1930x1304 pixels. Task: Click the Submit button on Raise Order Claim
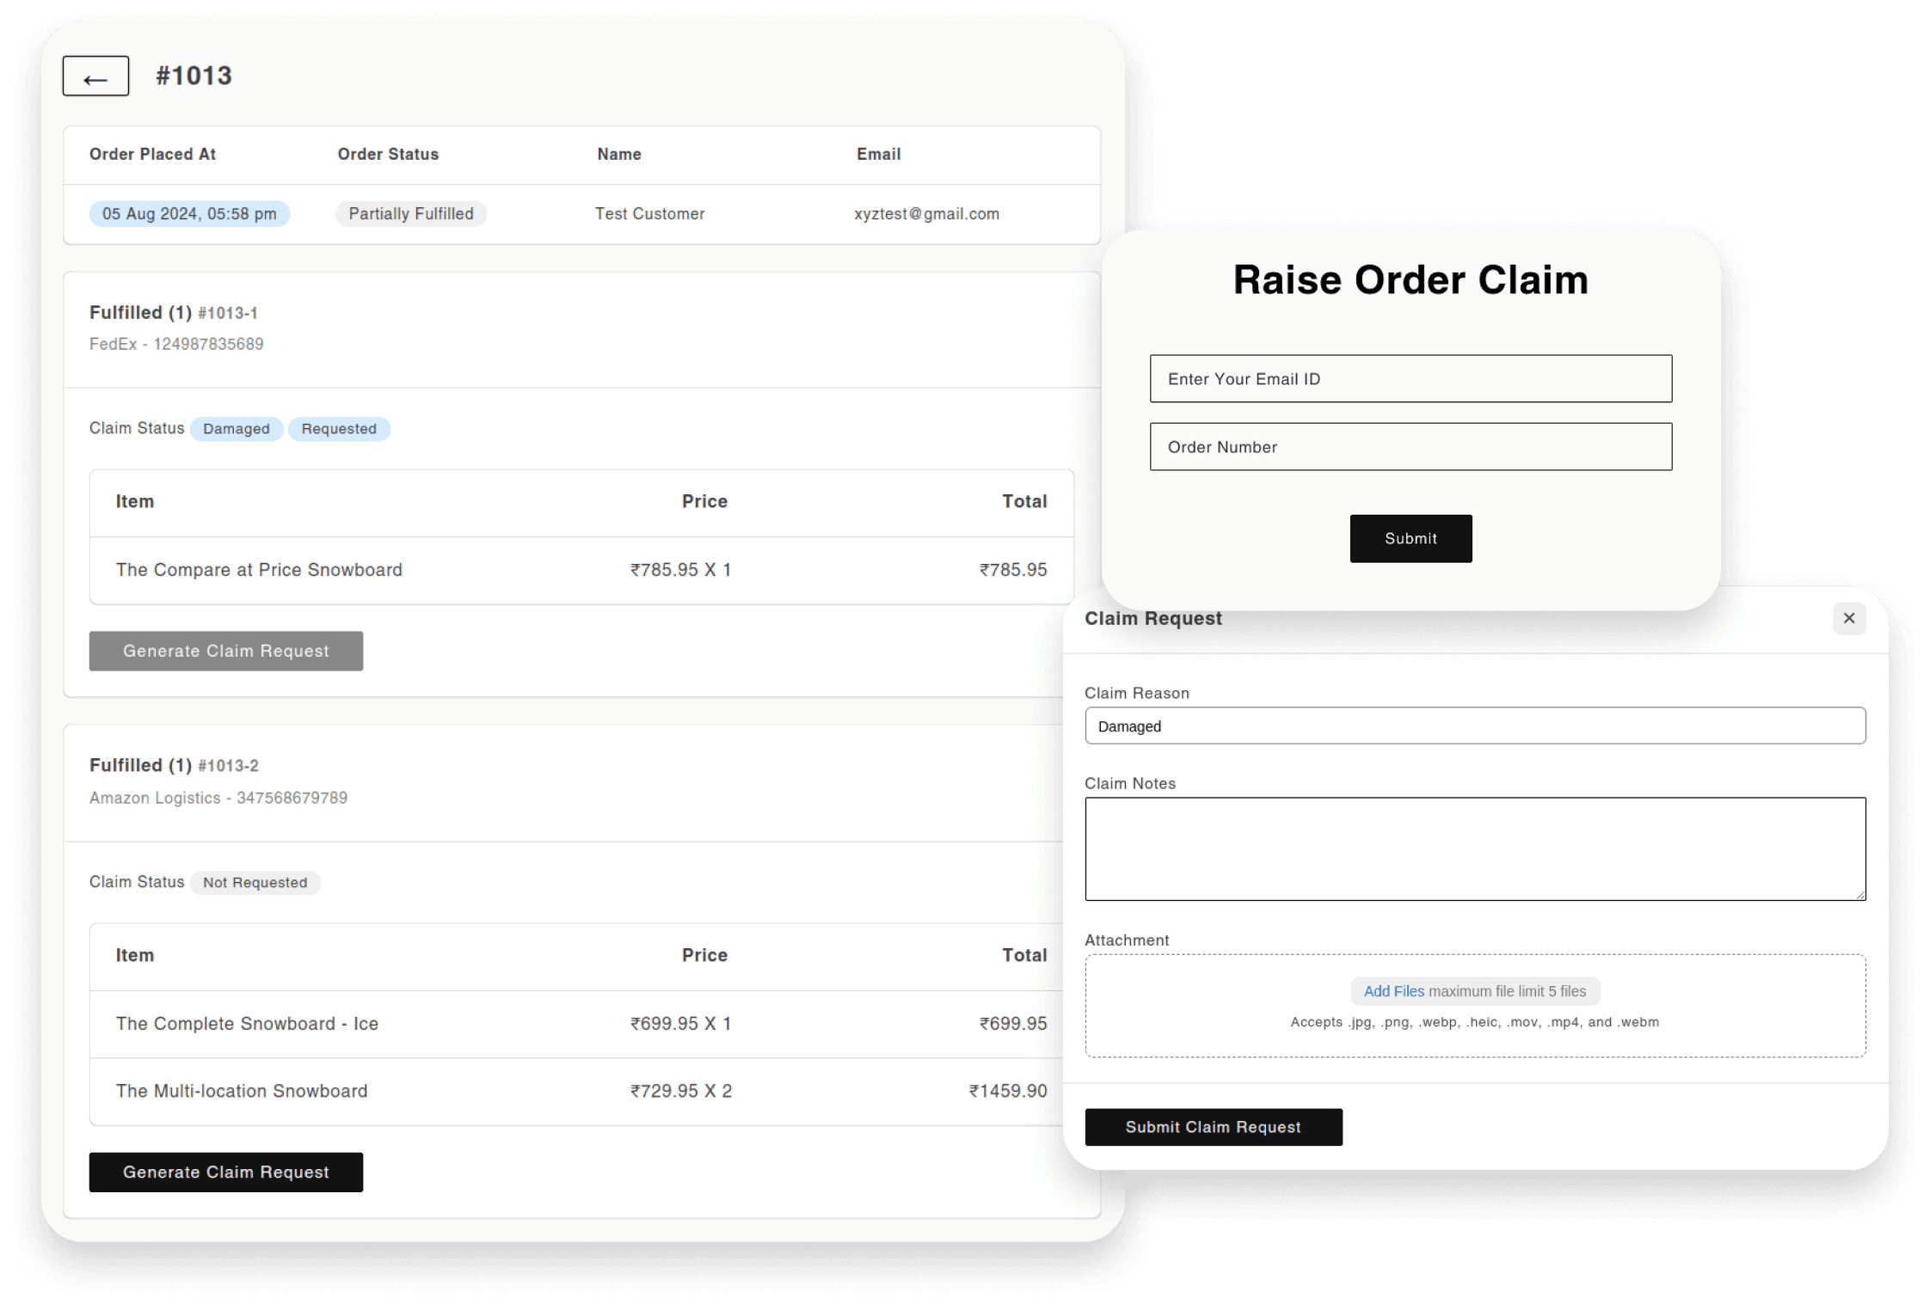(x=1411, y=538)
